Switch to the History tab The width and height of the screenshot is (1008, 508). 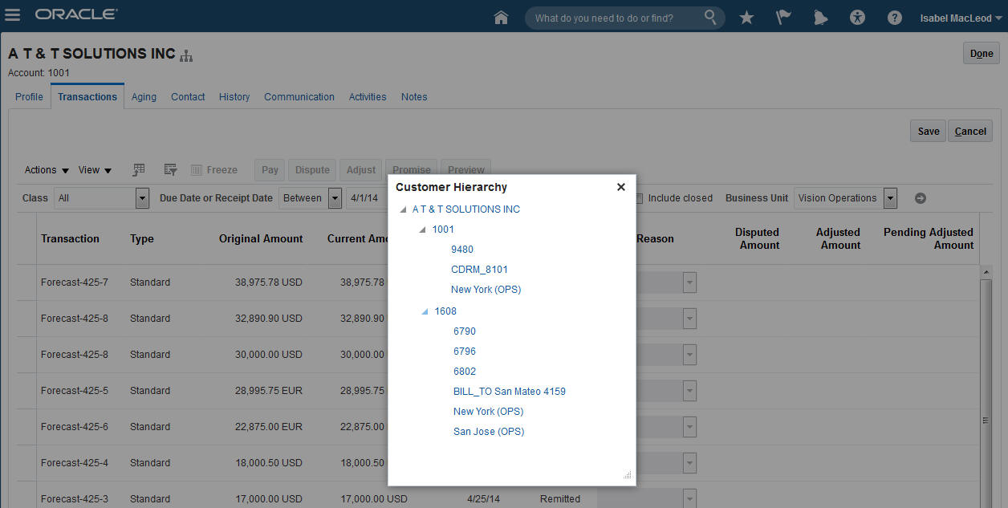tap(234, 97)
